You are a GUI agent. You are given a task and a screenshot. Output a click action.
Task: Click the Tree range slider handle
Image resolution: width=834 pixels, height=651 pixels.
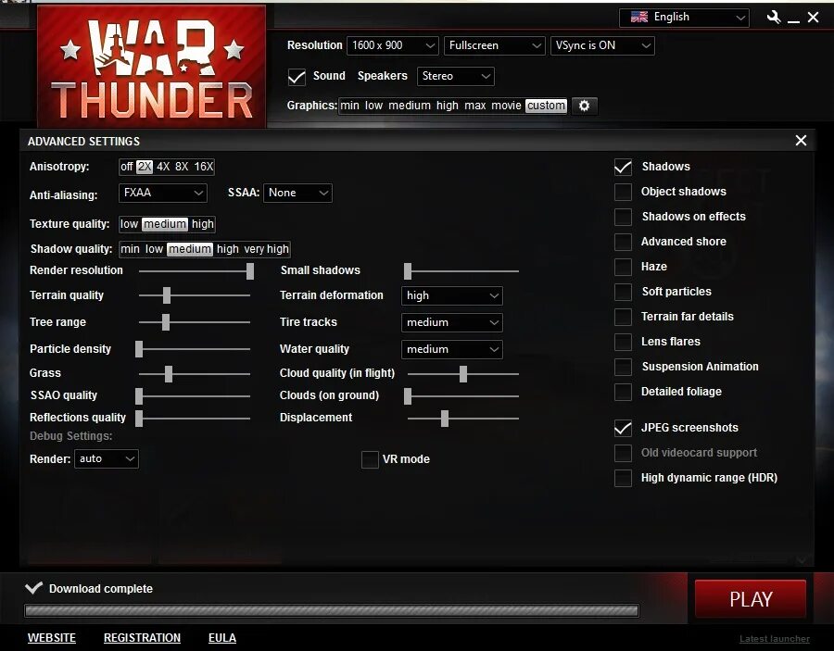(166, 322)
